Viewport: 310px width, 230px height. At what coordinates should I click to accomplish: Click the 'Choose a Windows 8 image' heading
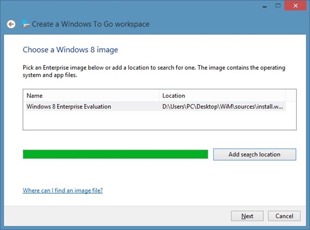pos(70,49)
